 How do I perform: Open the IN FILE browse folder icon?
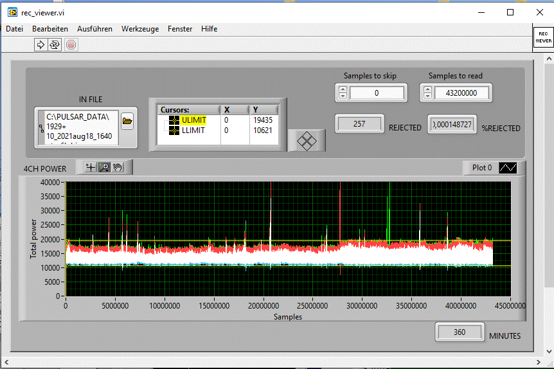pos(127,122)
